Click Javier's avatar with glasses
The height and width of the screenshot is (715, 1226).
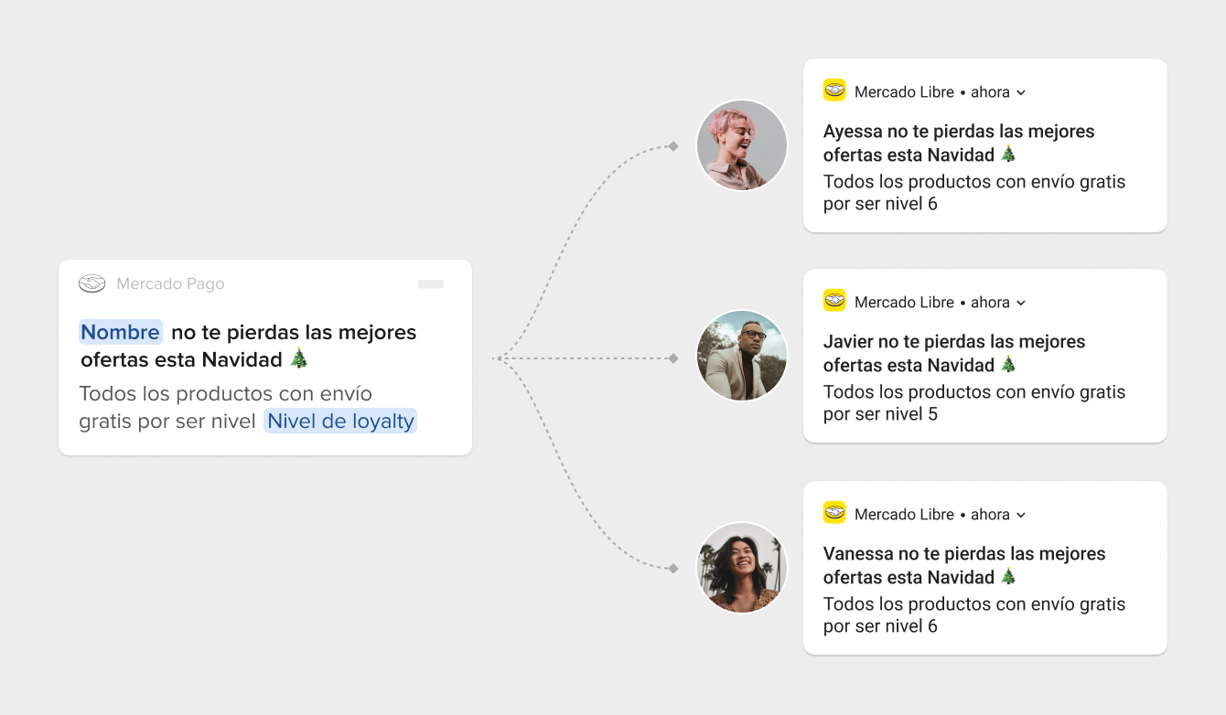[x=742, y=356]
